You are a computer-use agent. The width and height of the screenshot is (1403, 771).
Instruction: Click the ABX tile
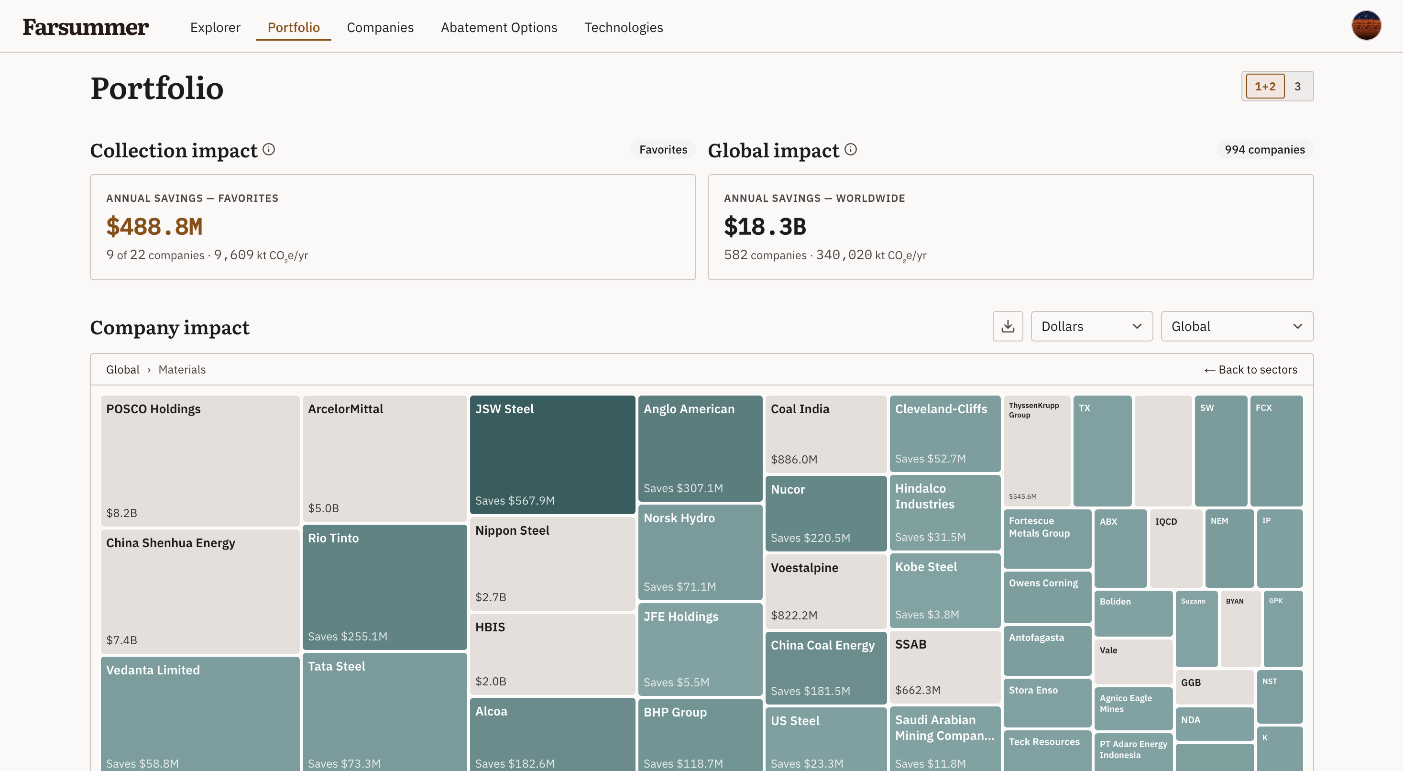click(1120, 548)
